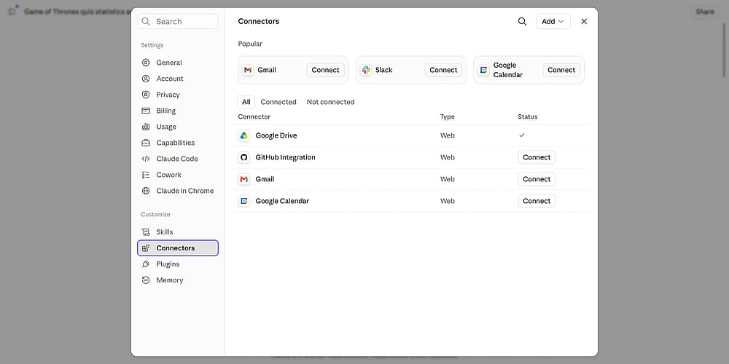Click GitHub Integration row name
The image size is (729, 364).
pyautogui.click(x=286, y=157)
